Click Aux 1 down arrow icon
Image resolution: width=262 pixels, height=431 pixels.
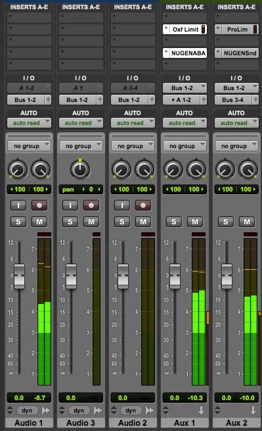click(x=201, y=411)
